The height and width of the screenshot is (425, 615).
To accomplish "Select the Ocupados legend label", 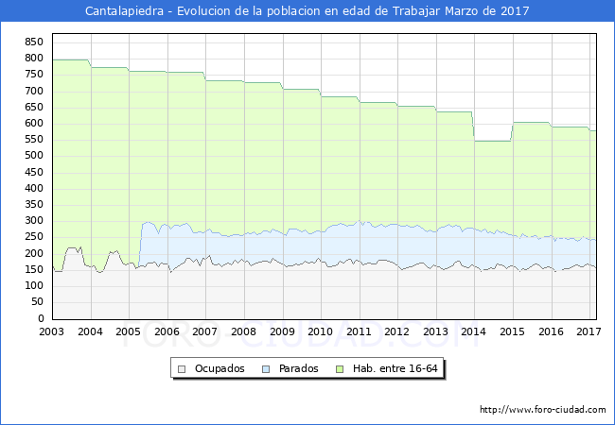I will pos(220,368).
